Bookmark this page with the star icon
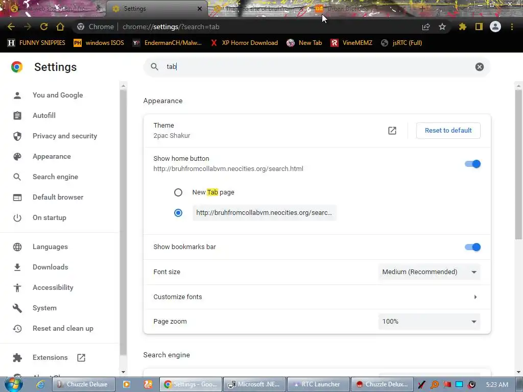Screen dimensions: 523x392 pyautogui.click(x=442, y=27)
